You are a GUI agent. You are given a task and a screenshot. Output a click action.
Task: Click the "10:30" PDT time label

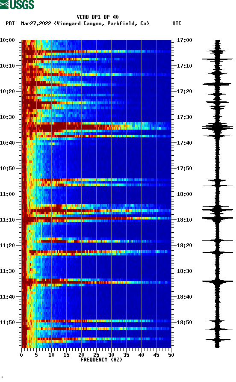pos(7,117)
